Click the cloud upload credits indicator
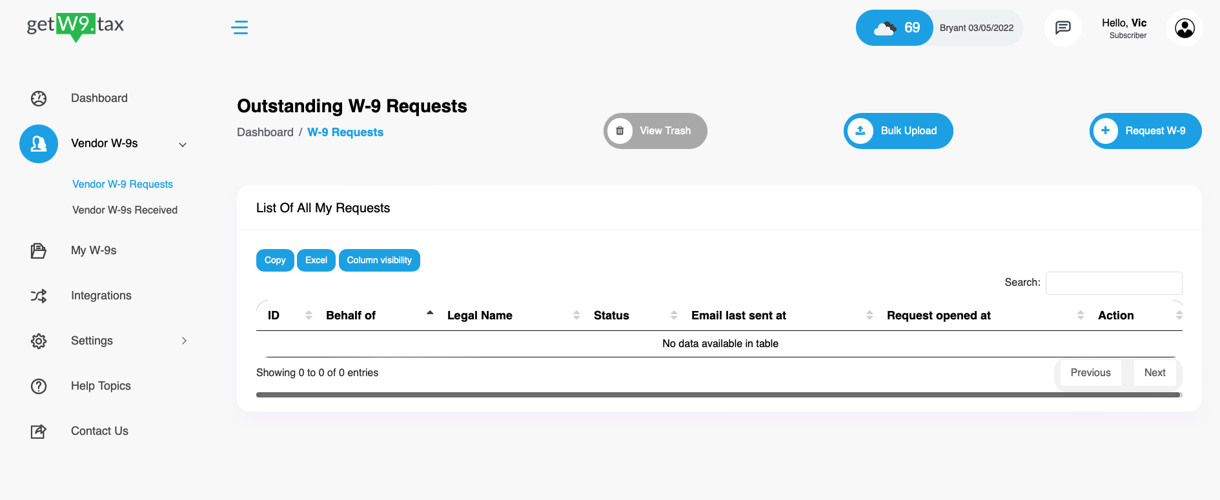Screen dimensions: 1220x500 click(894, 28)
